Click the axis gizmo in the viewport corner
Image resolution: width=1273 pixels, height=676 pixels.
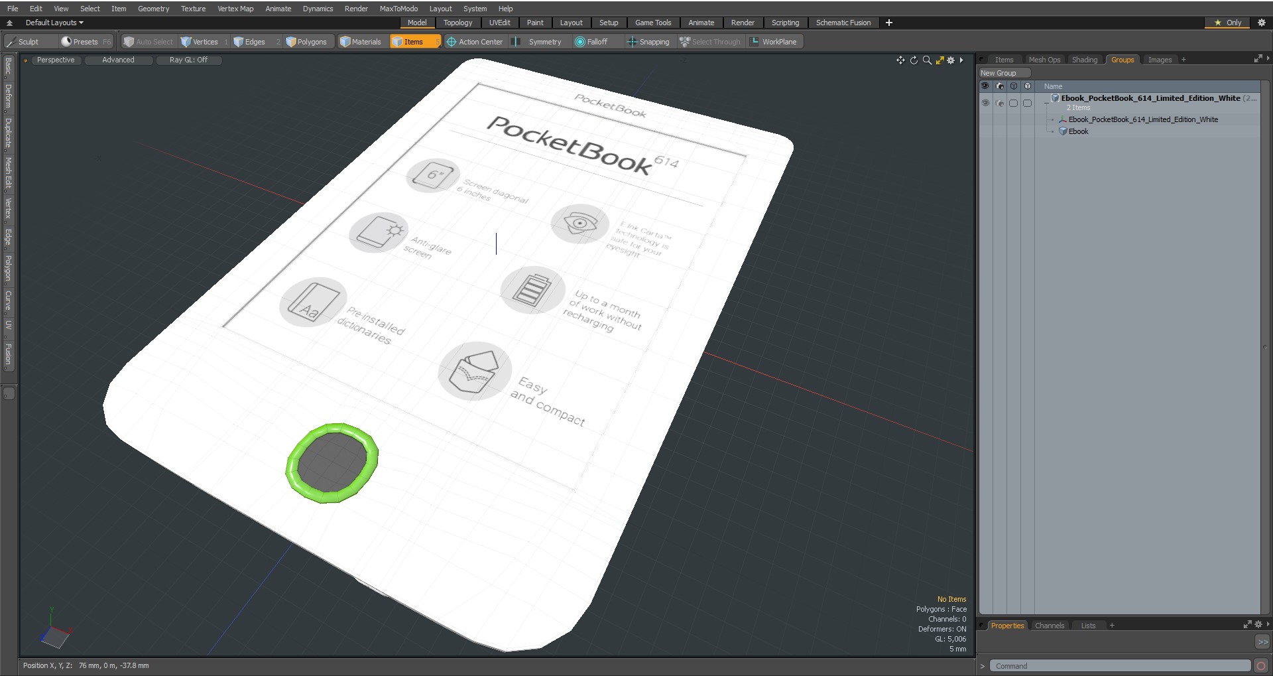[x=56, y=628]
